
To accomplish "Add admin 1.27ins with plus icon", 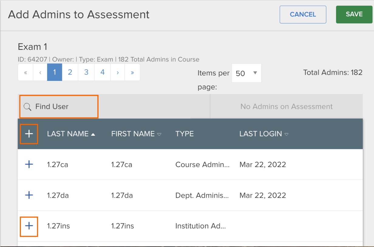I will (x=29, y=226).
